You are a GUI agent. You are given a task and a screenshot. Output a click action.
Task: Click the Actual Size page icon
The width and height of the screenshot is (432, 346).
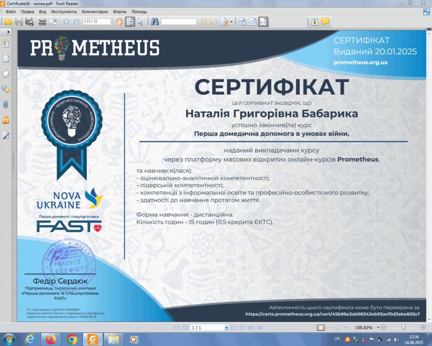(242, 22)
